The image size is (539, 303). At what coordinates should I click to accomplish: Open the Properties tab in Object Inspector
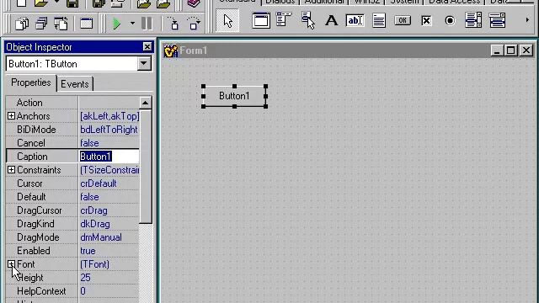click(x=31, y=82)
